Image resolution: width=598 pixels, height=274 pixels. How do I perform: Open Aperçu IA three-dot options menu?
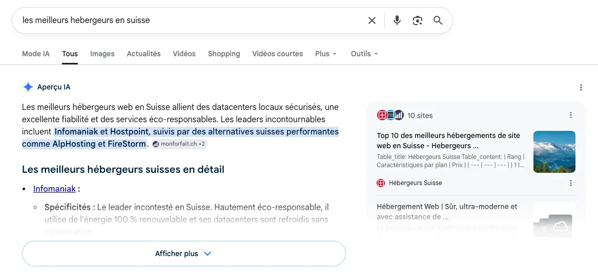[x=581, y=87]
